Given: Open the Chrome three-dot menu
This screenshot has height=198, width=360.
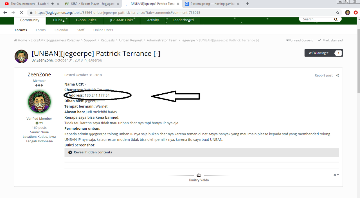Looking at the screenshot, I should (355, 13).
